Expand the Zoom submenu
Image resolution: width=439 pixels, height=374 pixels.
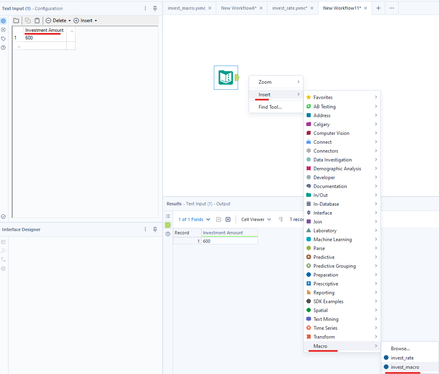tap(276, 82)
